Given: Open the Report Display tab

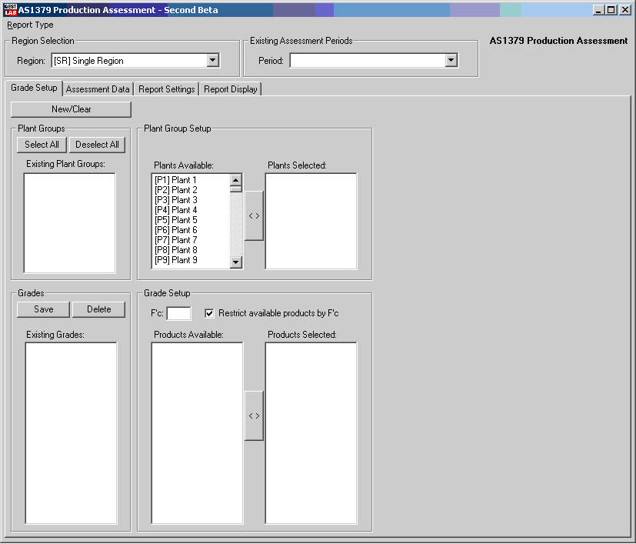Looking at the screenshot, I should click(231, 89).
